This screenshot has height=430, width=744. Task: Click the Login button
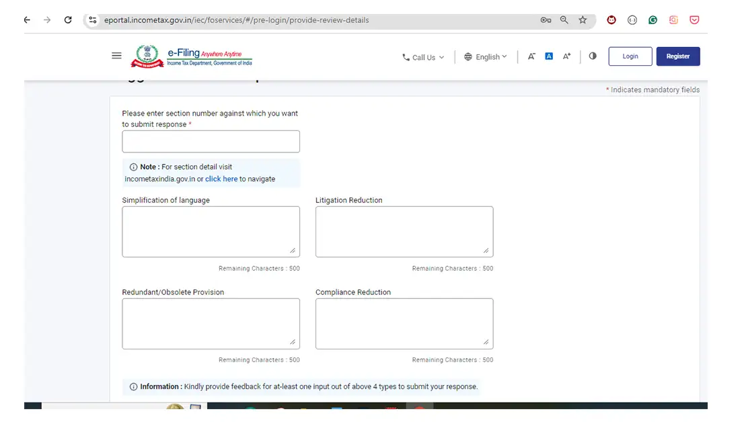coord(630,56)
